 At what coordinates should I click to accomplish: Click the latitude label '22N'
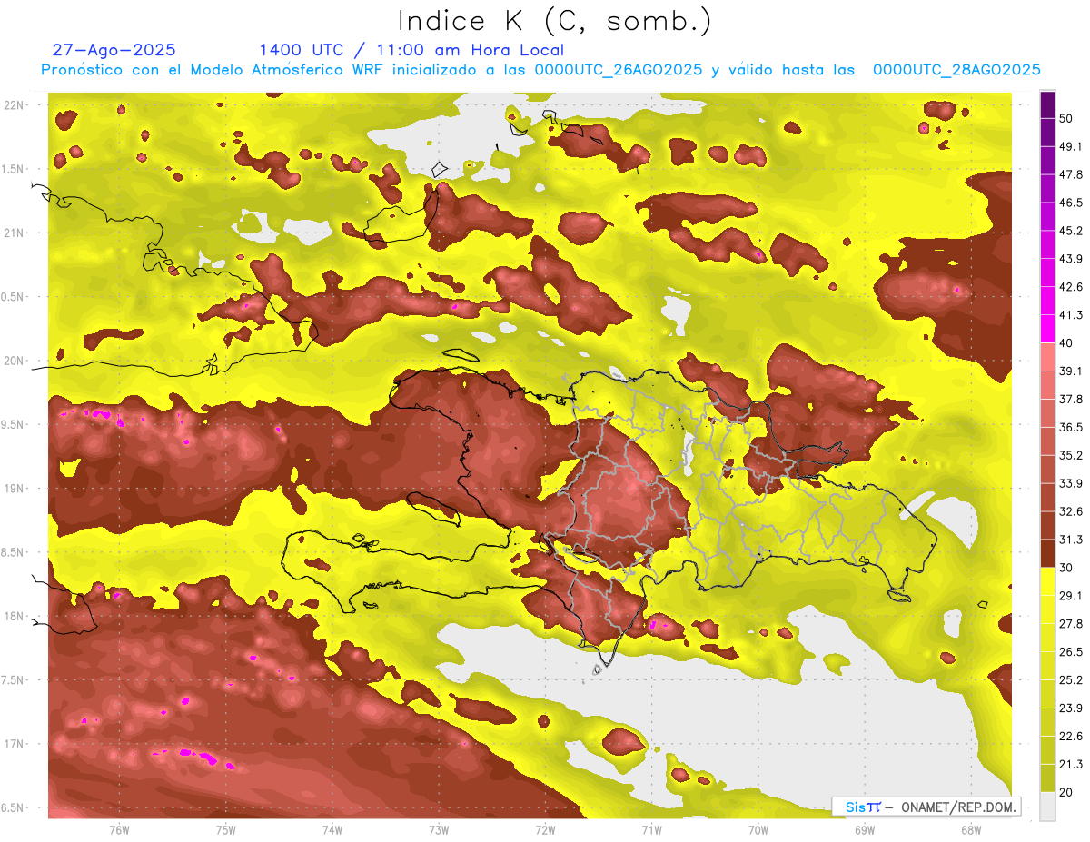pos(15,105)
